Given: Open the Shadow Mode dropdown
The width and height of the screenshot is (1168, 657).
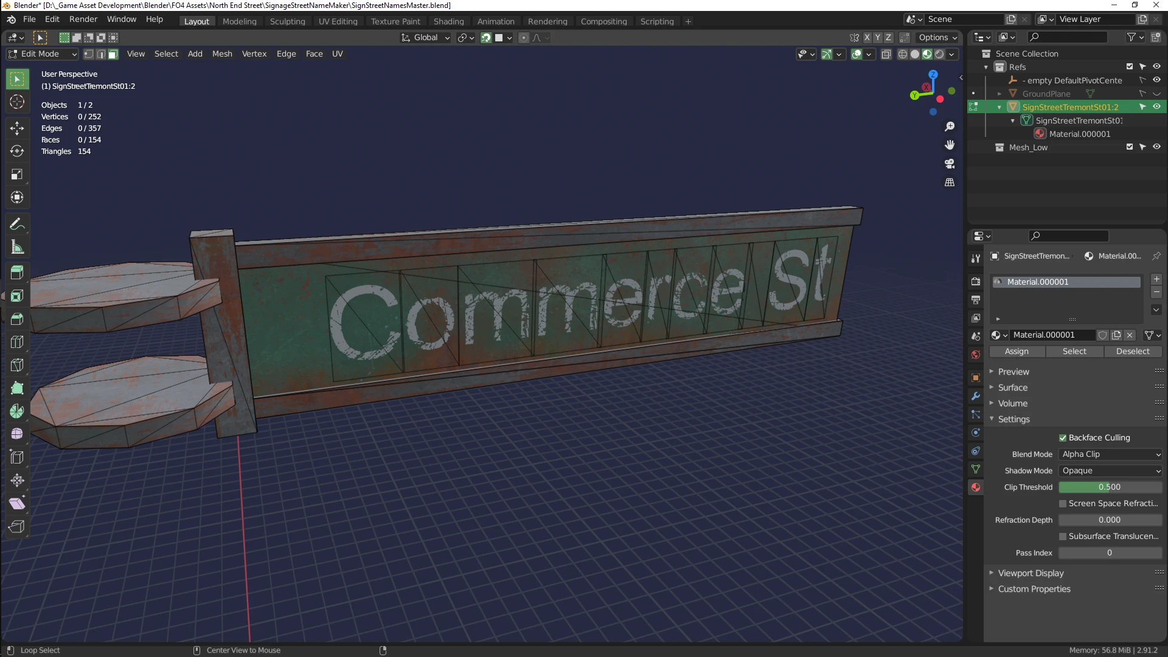Looking at the screenshot, I should 1111,471.
